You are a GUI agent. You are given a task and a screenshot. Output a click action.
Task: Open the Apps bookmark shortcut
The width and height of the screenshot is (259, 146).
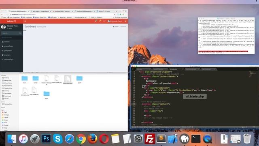[x=4, y=17]
